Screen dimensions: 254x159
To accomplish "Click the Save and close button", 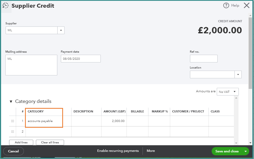I will click(227, 151).
